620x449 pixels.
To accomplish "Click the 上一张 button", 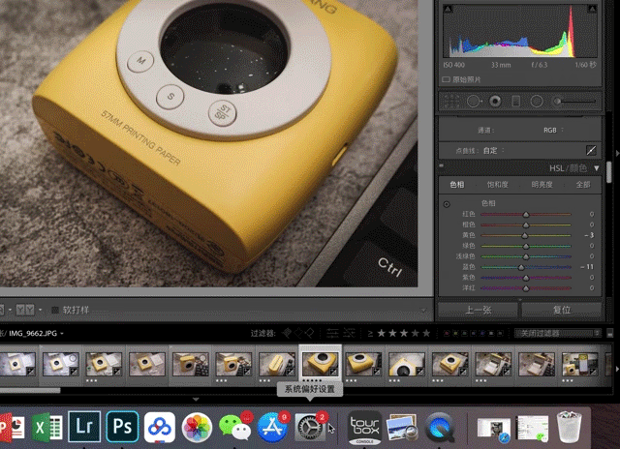I will (478, 310).
